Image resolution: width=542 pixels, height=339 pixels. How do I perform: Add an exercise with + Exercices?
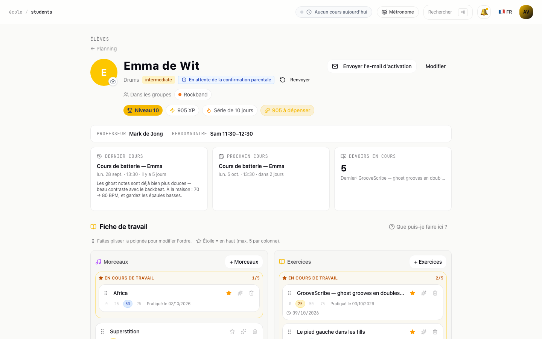428,262
